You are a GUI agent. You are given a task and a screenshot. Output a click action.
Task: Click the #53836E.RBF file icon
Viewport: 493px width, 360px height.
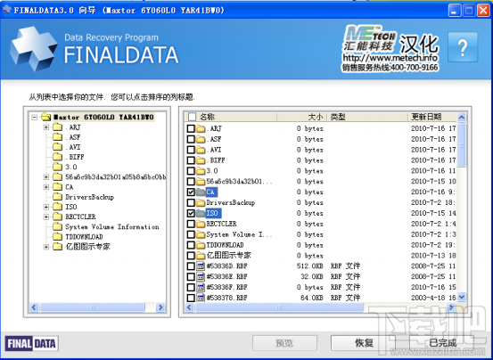[201, 277]
